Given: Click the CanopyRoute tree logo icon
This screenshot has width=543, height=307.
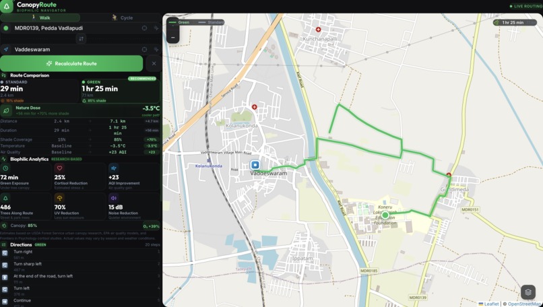Looking at the screenshot, I should click(x=7, y=6).
